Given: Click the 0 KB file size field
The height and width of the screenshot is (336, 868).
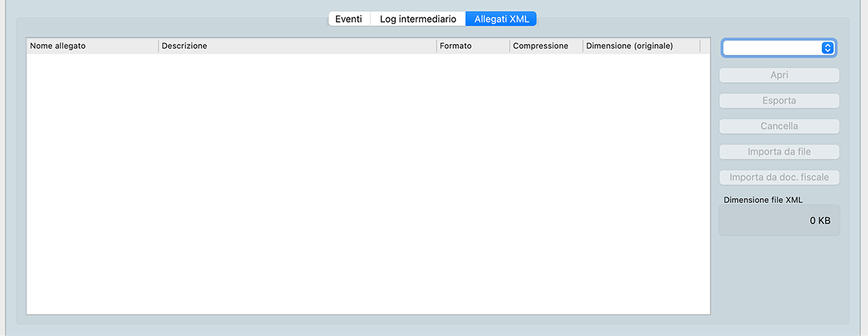Looking at the screenshot, I should pyautogui.click(x=779, y=221).
